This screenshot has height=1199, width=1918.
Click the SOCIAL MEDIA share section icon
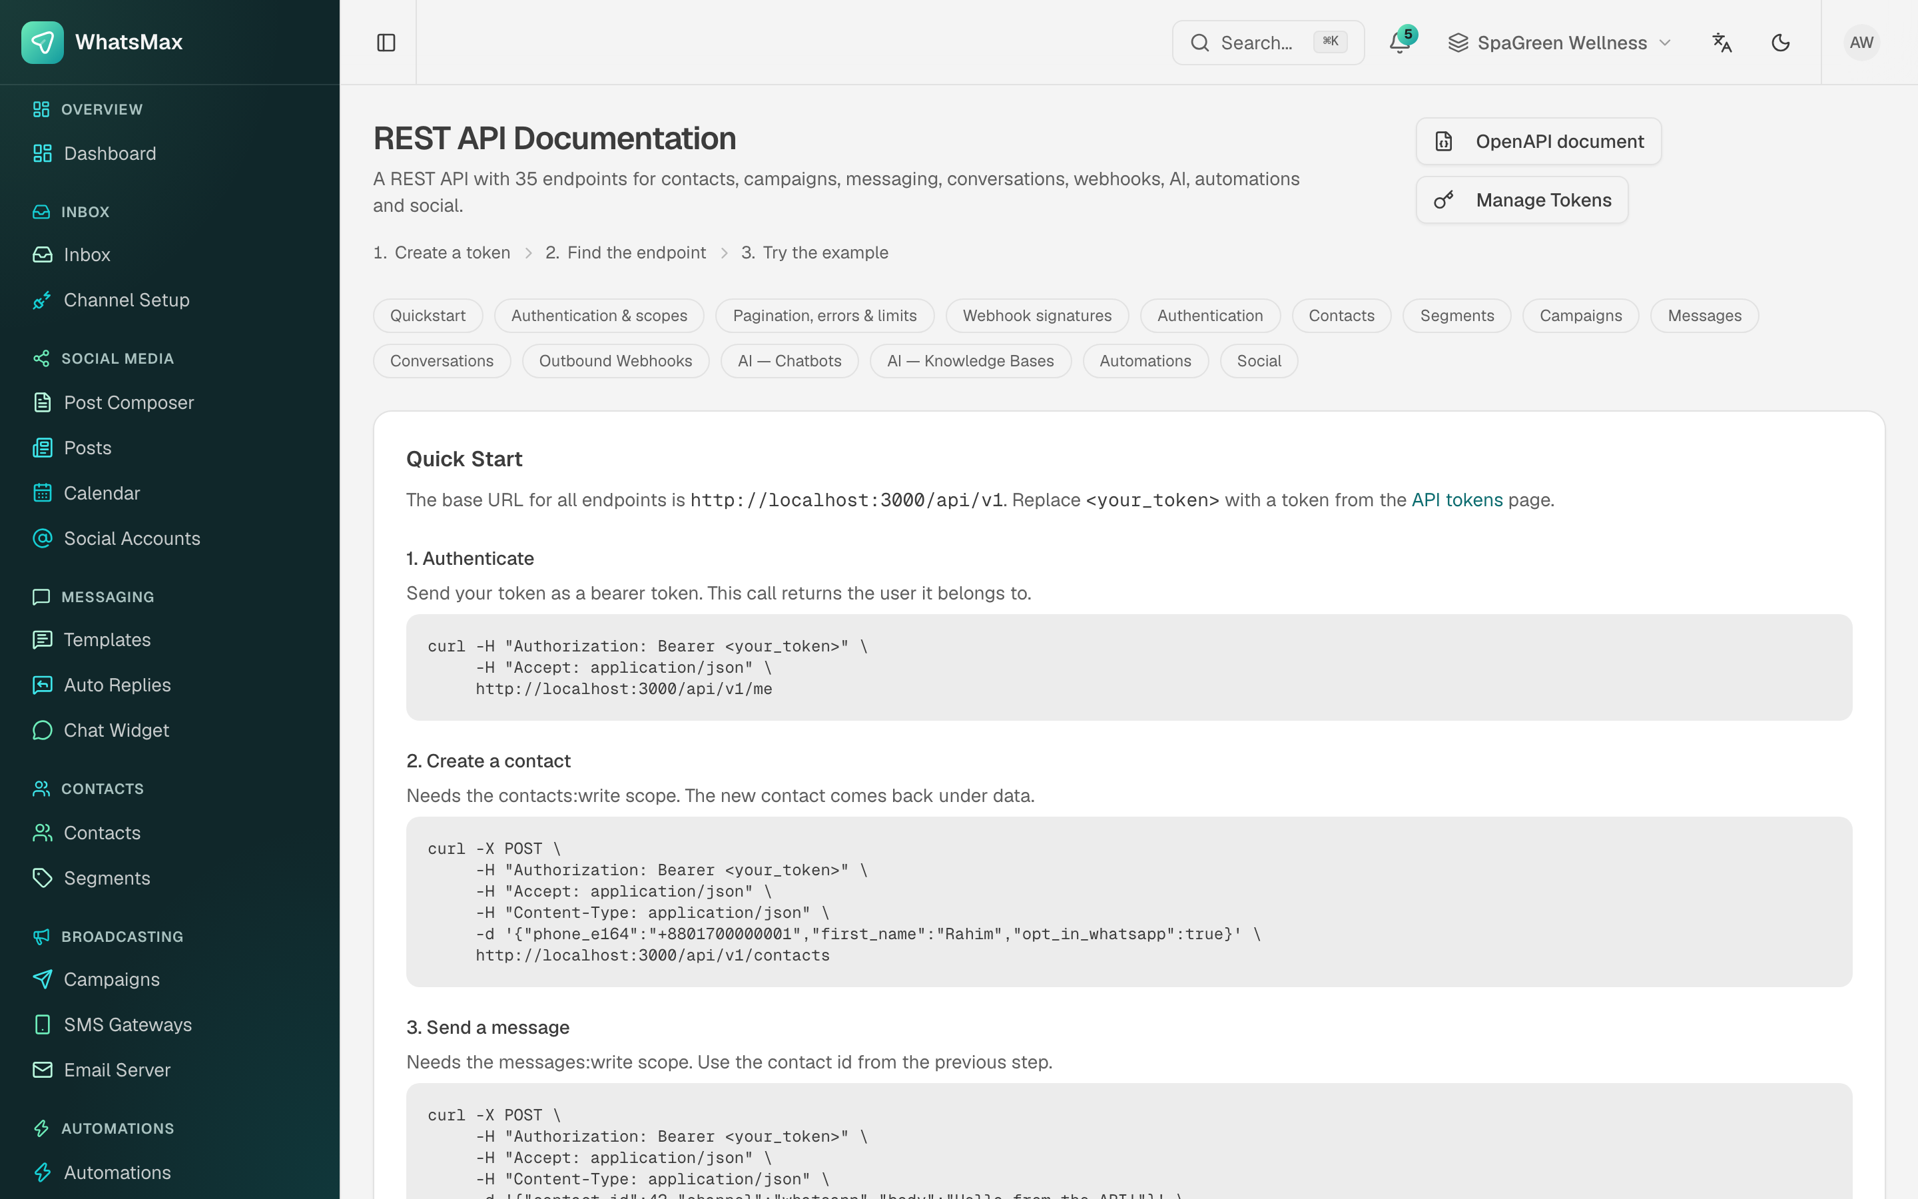pyautogui.click(x=41, y=358)
